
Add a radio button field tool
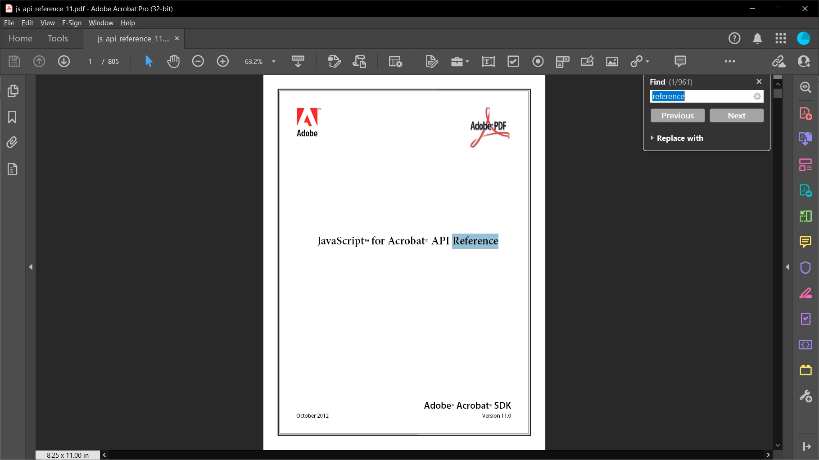pyautogui.click(x=538, y=61)
